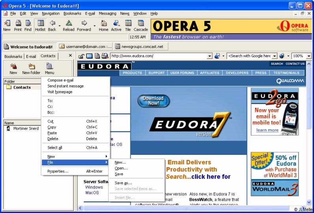The height and width of the screenshot is (213, 314).
Task: Click the New toolbar icon
Action: 7,26
